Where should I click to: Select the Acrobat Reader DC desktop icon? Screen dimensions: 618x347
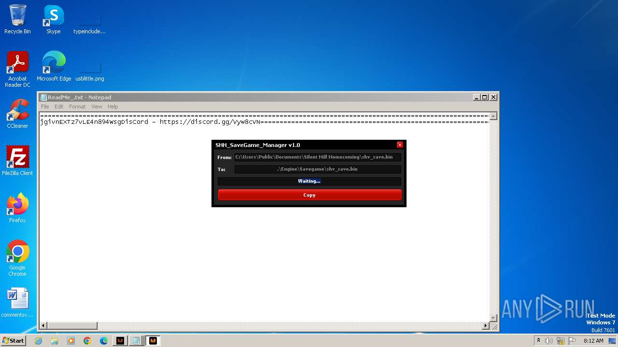tap(17, 69)
